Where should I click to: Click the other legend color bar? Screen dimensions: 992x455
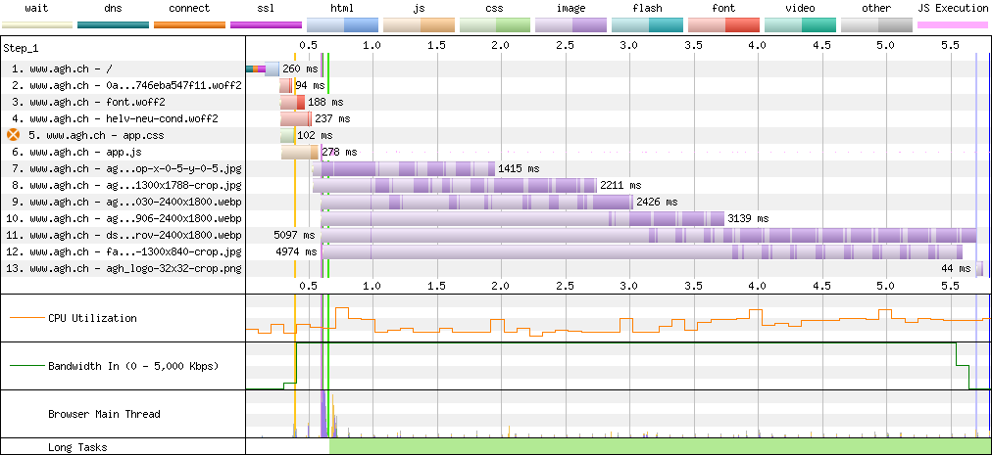(x=877, y=25)
